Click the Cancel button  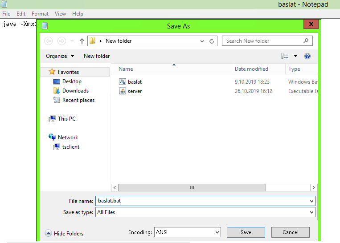coord(291,232)
